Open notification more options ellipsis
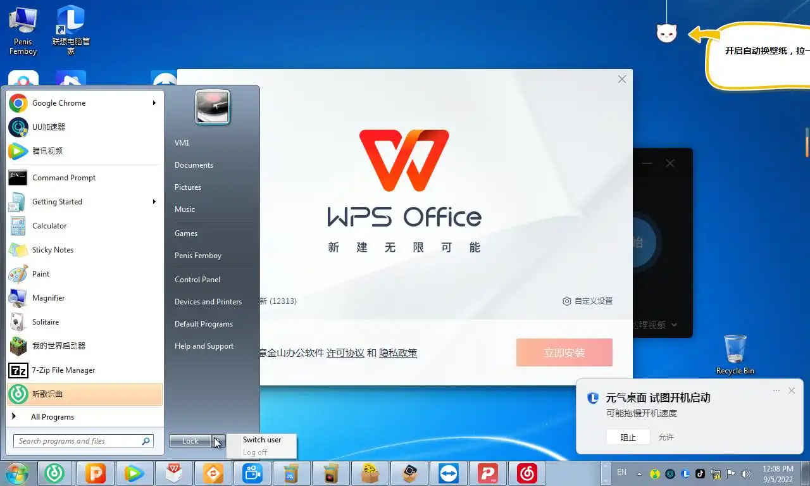The image size is (810, 486). tap(776, 390)
